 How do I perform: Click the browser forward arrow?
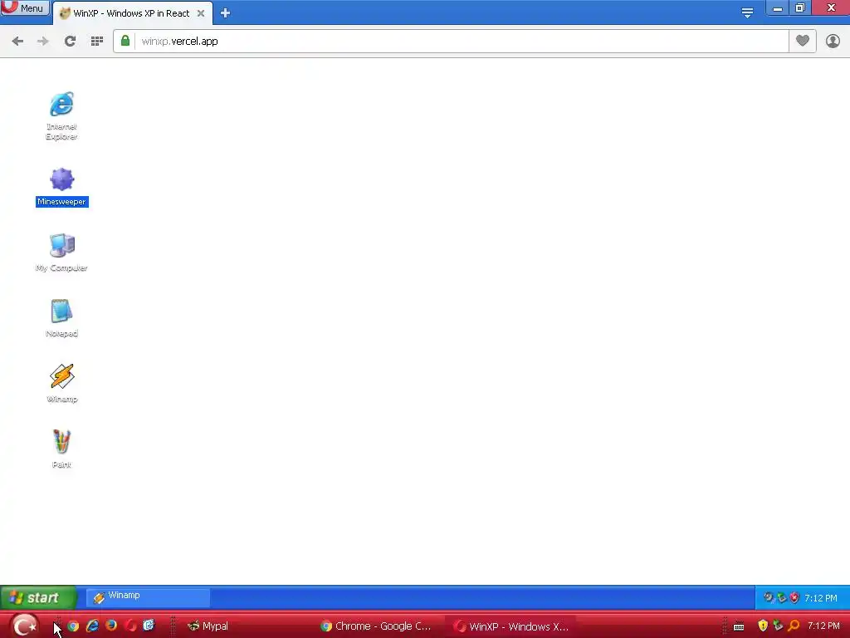click(x=43, y=42)
